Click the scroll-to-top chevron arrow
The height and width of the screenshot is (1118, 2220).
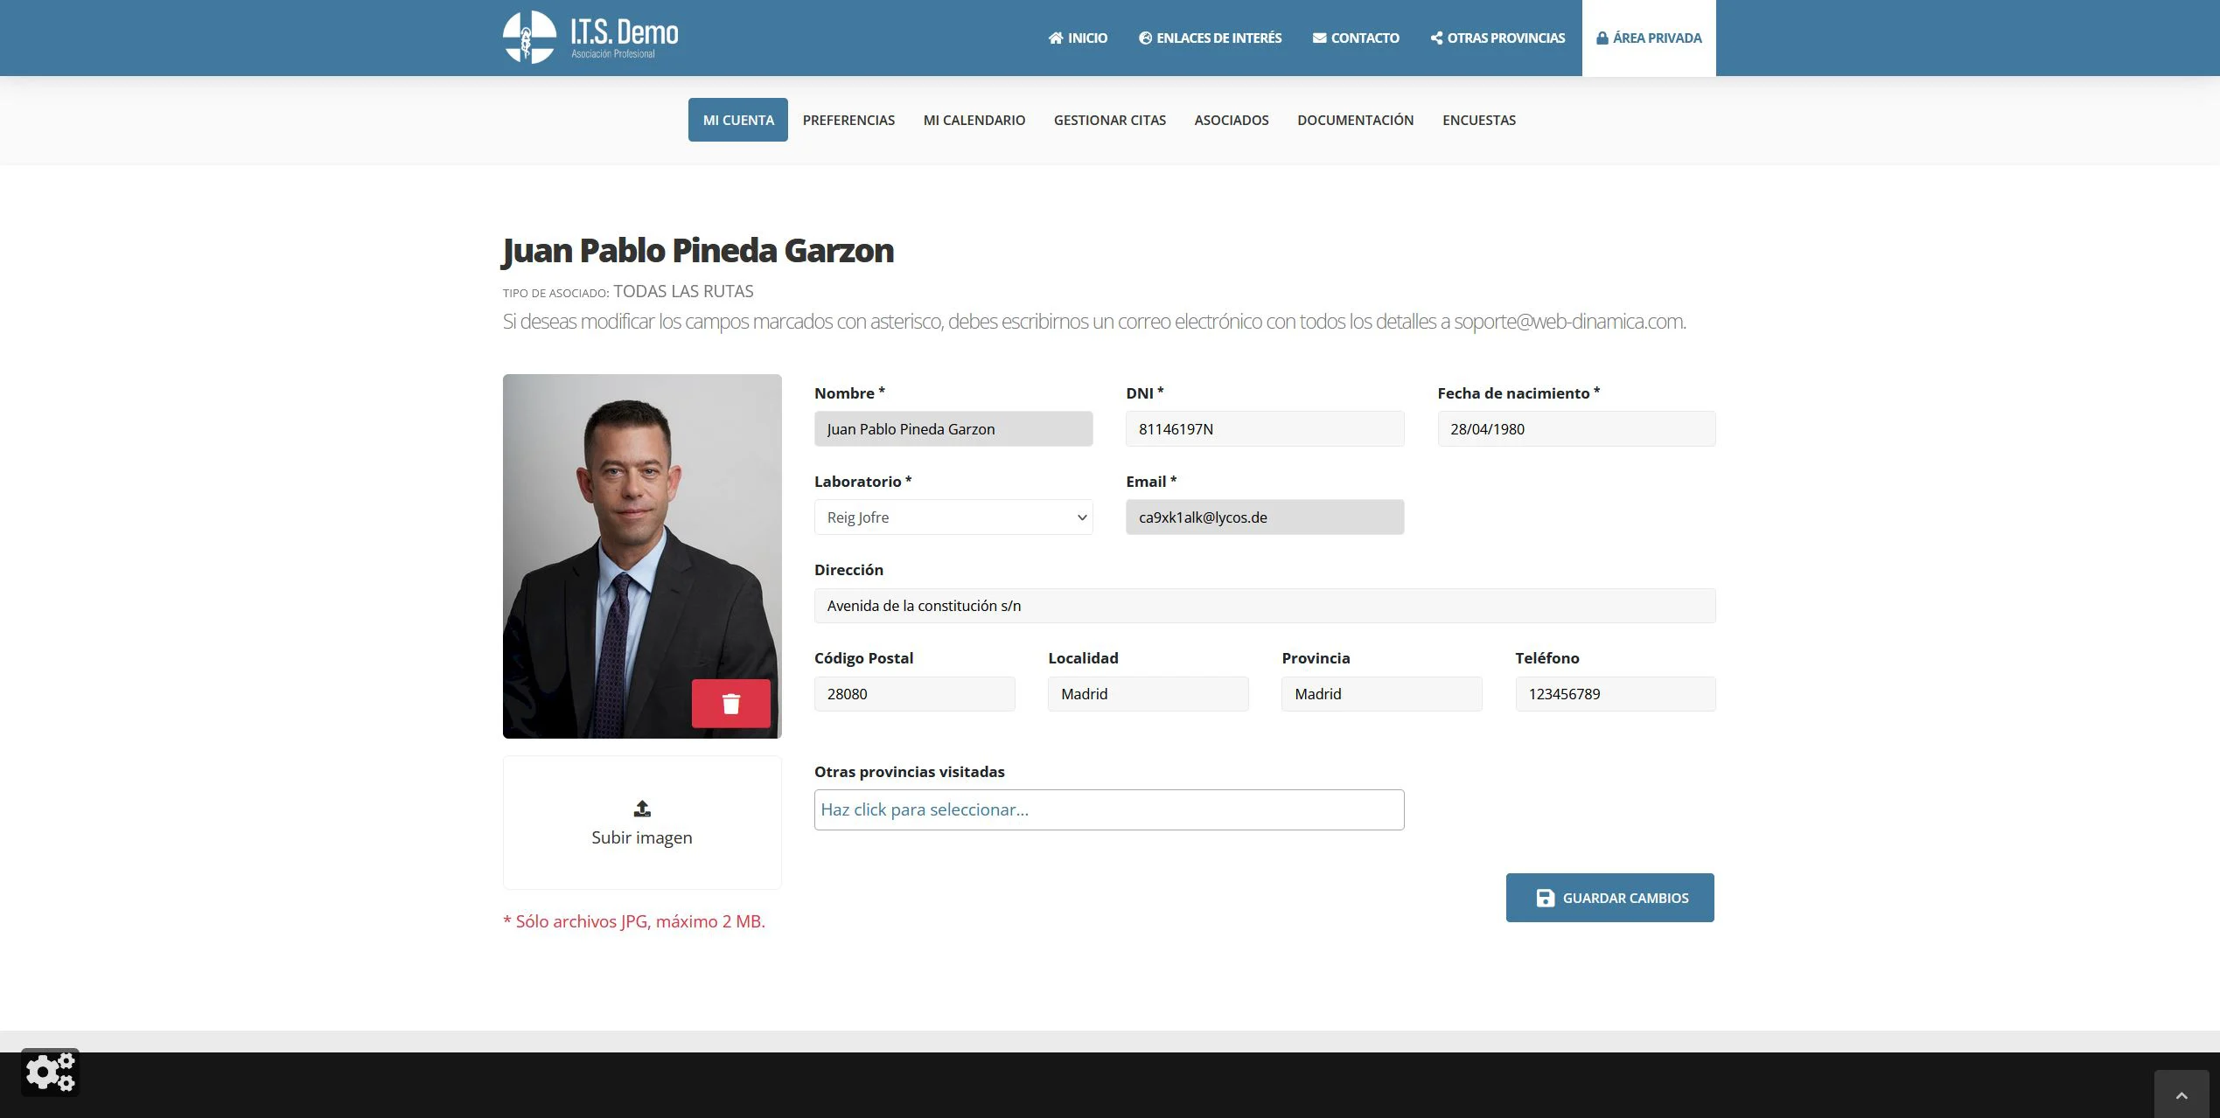coord(2181,1095)
